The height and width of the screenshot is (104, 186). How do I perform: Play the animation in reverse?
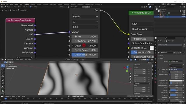(77, 96)
